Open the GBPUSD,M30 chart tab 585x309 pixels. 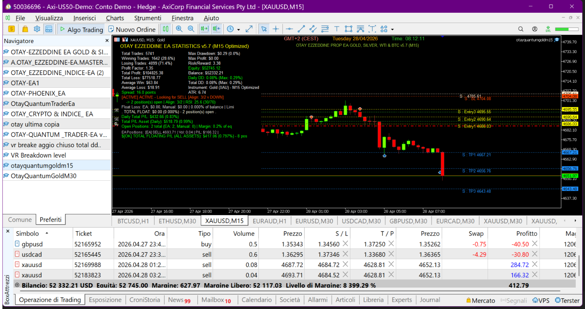click(x=408, y=221)
